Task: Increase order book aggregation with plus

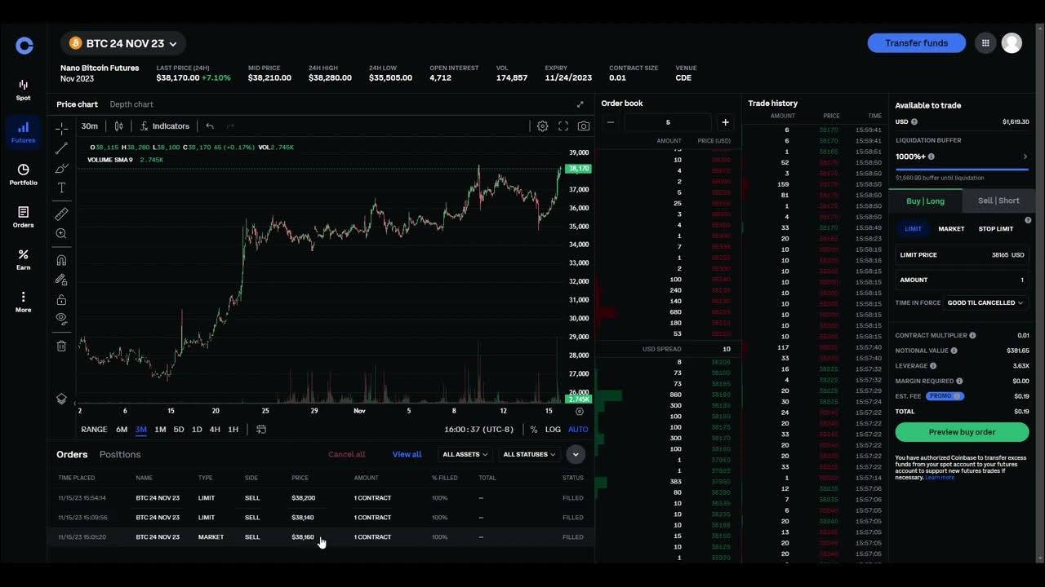Action: click(725, 122)
